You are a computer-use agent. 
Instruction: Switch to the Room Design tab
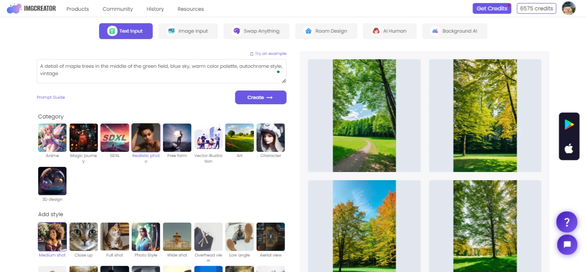326,31
